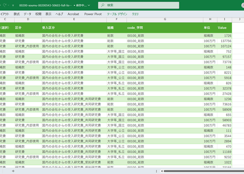Open the Customize Quick Access Toolbar arrow
This screenshot has height=174, width=244.
13,5
